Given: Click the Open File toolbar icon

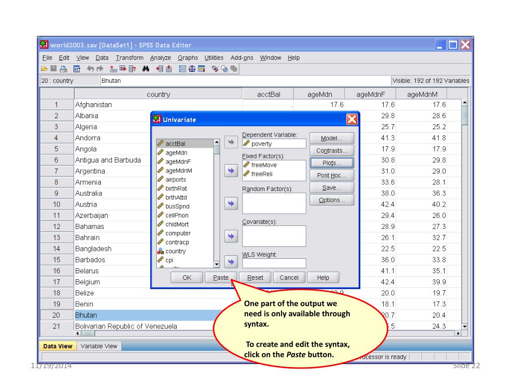Looking at the screenshot, I should pos(44,69).
